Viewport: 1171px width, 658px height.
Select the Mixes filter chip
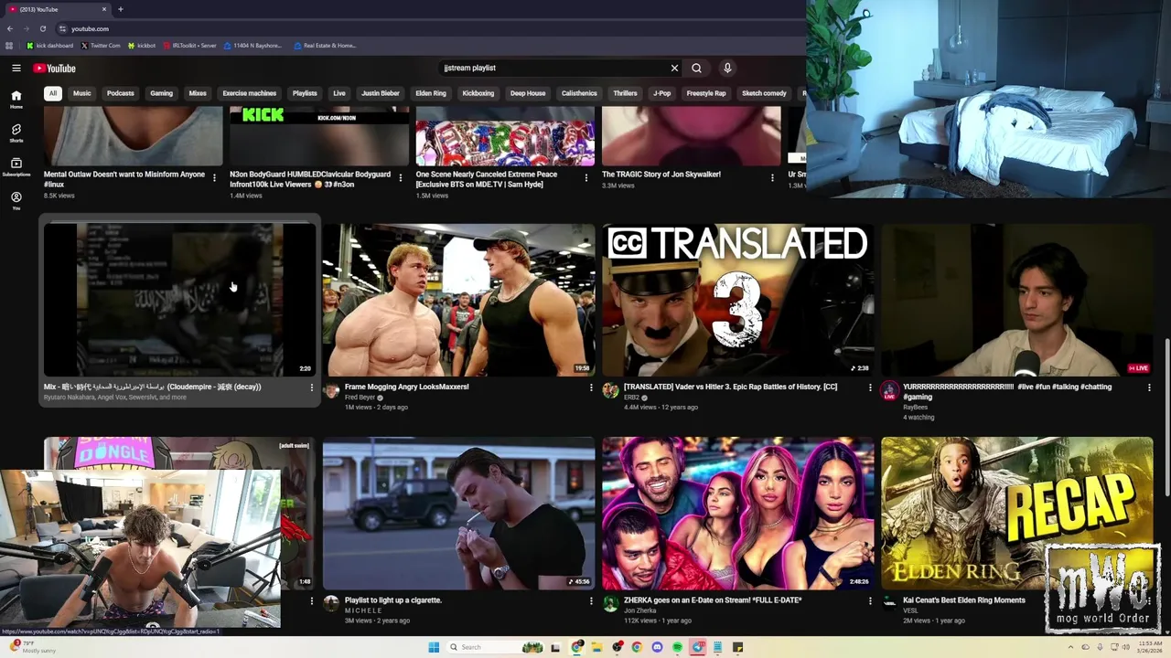pyautogui.click(x=198, y=93)
